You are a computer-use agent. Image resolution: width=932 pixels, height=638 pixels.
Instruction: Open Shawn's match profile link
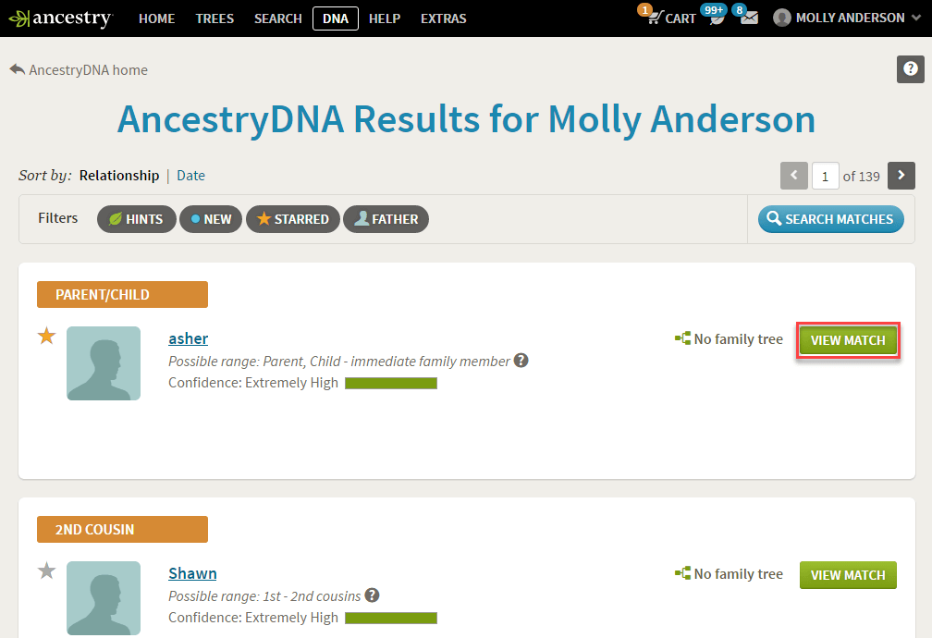coord(192,573)
